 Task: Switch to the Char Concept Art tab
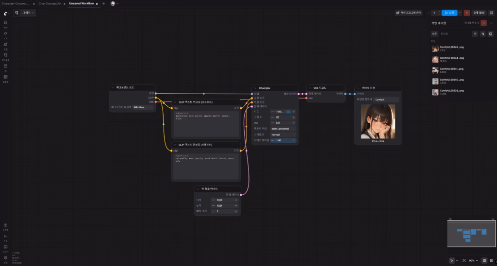pyautogui.click(x=50, y=3)
